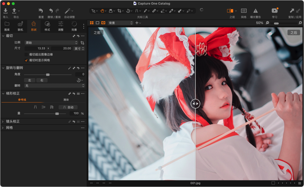
Task: Expand the Lens Correction (镜头校正) panel
Action: [3, 122]
